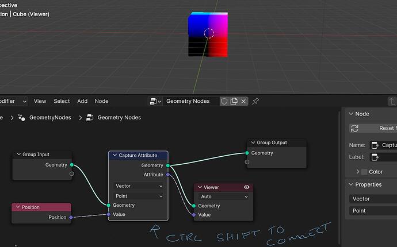Open the Point dropdown in sidebar Properties
The image size is (397, 247).
(x=373, y=211)
